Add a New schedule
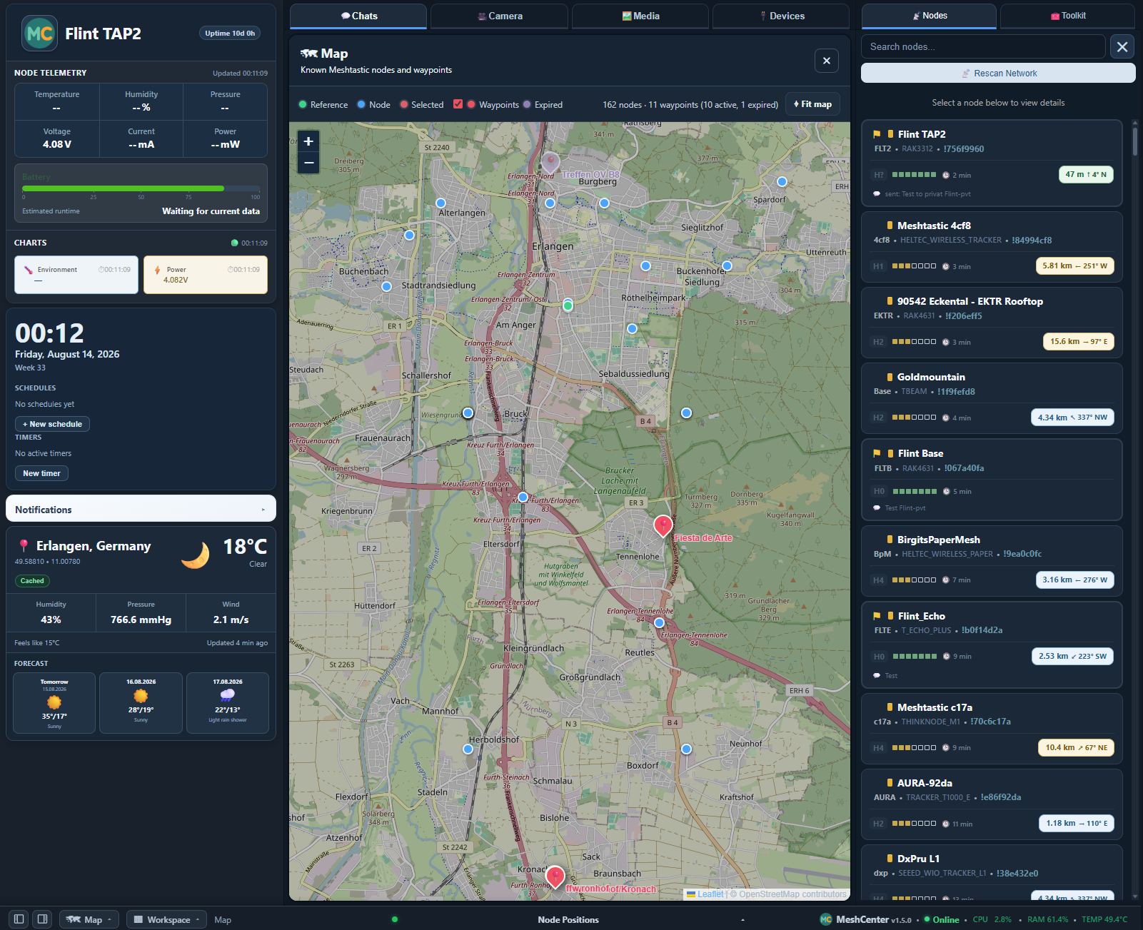 (x=52, y=424)
